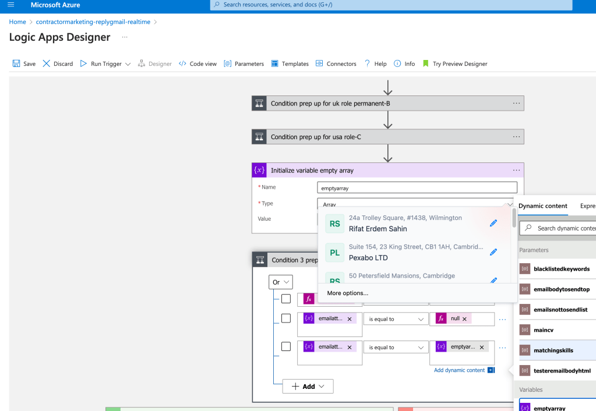
Task: Remove the emptyar... variable token
Action: [482, 347]
